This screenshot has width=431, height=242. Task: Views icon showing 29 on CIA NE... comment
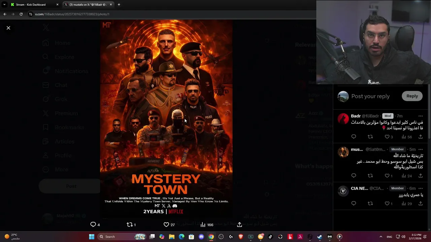(404, 203)
